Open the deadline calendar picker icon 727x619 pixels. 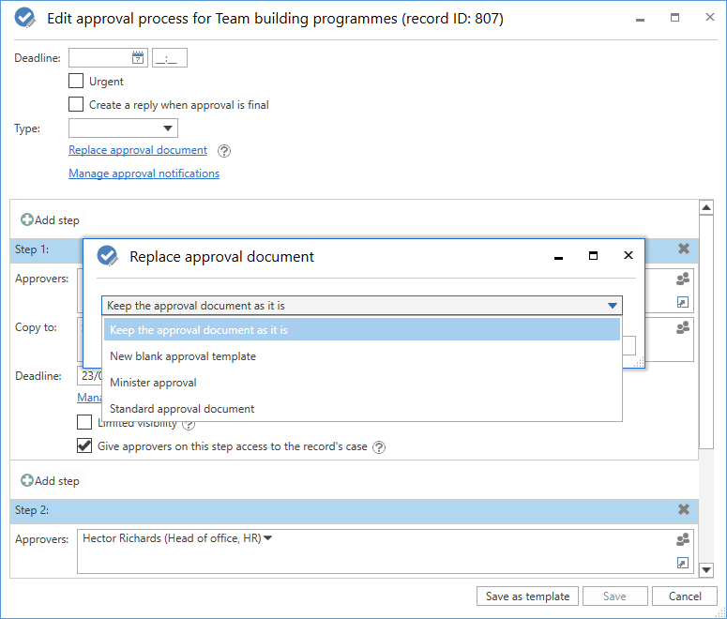coord(138,58)
